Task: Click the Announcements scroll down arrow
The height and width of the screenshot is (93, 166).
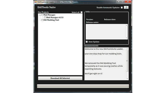Action: pyautogui.click(x=127, y=79)
